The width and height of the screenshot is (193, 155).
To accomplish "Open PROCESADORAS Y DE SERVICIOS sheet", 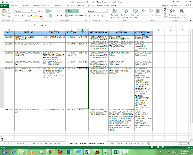I will pos(48,143).
